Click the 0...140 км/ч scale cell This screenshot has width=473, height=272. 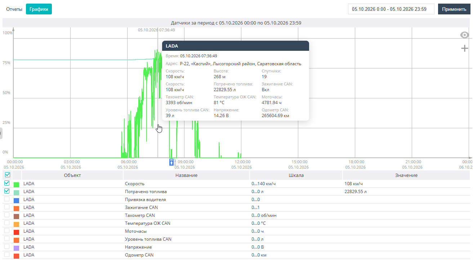(263, 184)
